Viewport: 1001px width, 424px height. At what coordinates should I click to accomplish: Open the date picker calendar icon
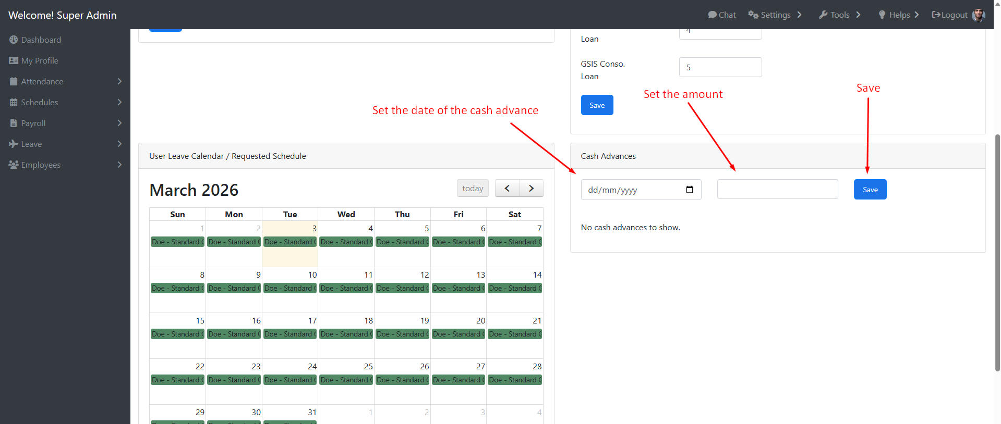(x=689, y=190)
